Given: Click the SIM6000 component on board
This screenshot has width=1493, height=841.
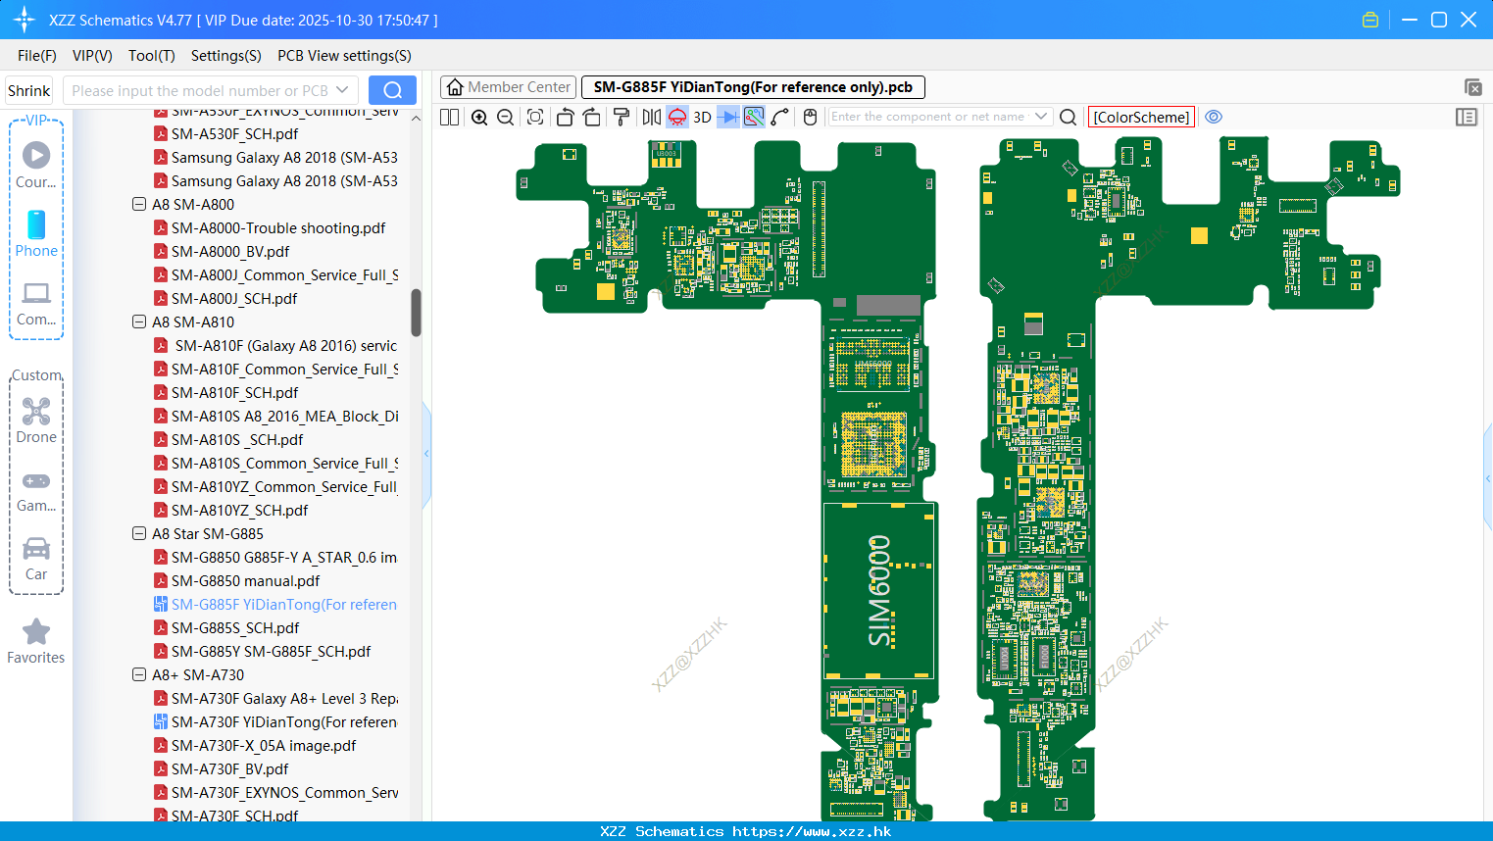Looking at the screenshot, I should (879, 591).
